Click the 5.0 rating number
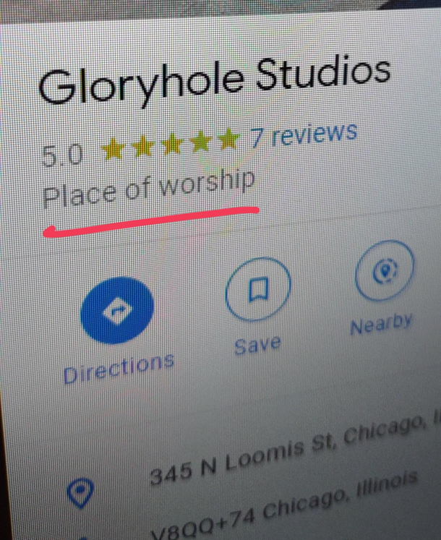 coord(62,155)
